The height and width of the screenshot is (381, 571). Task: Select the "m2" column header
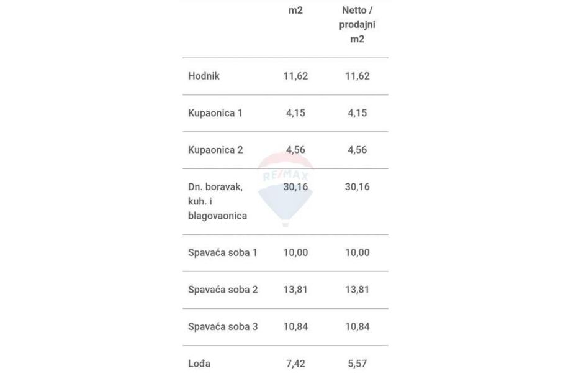coord(295,11)
